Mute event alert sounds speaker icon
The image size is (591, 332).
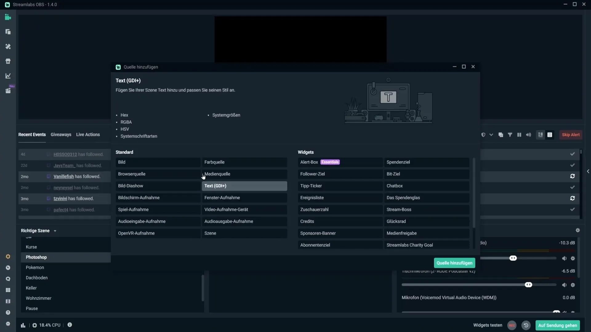(529, 135)
